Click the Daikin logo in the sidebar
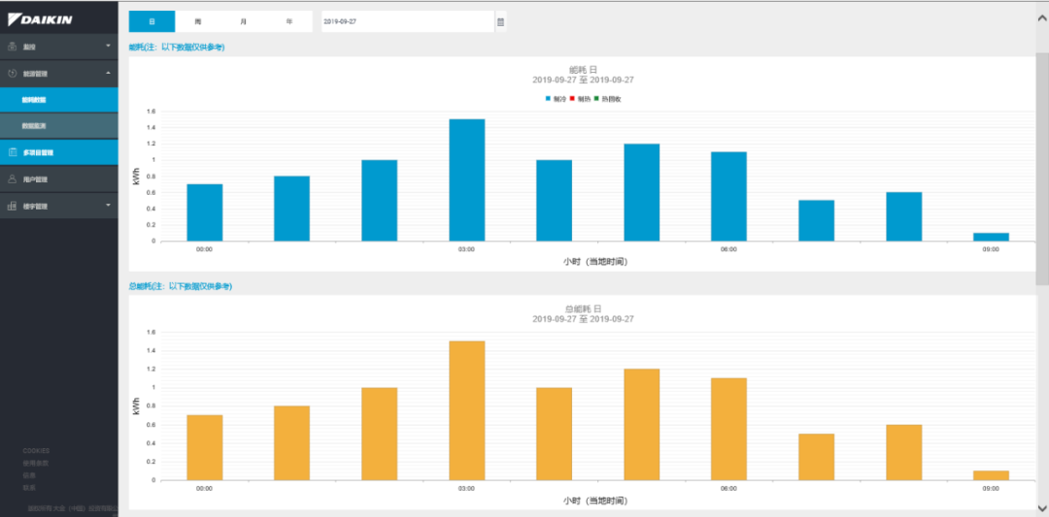The height and width of the screenshot is (517, 1049). [x=39, y=19]
